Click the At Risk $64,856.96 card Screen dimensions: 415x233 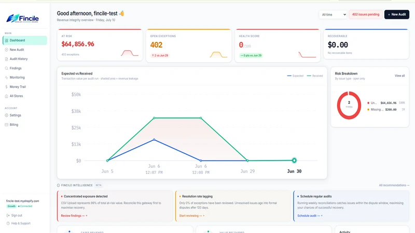click(100, 45)
